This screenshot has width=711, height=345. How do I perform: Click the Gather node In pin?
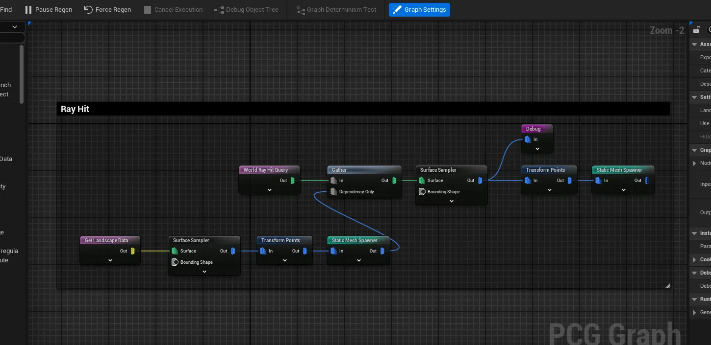pyautogui.click(x=333, y=181)
